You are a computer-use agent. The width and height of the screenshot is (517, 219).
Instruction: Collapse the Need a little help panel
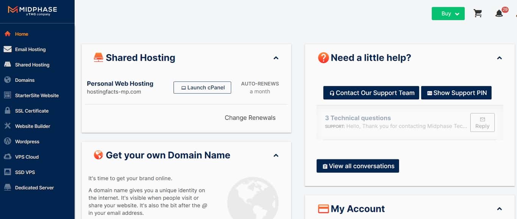pyautogui.click(x=500, y=58)
